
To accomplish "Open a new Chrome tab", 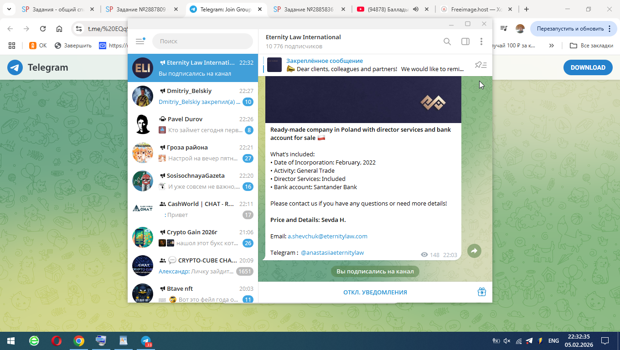I will (527, 9).
